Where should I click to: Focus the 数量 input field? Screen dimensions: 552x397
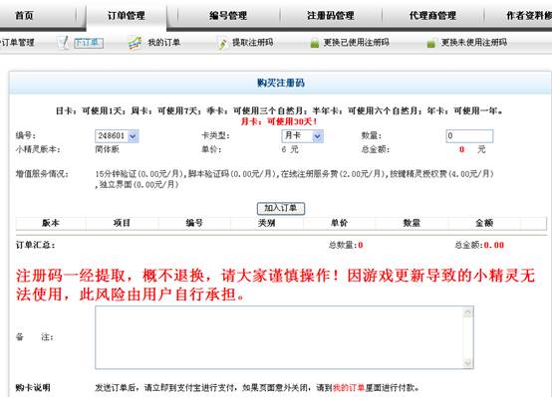[469, 136]
